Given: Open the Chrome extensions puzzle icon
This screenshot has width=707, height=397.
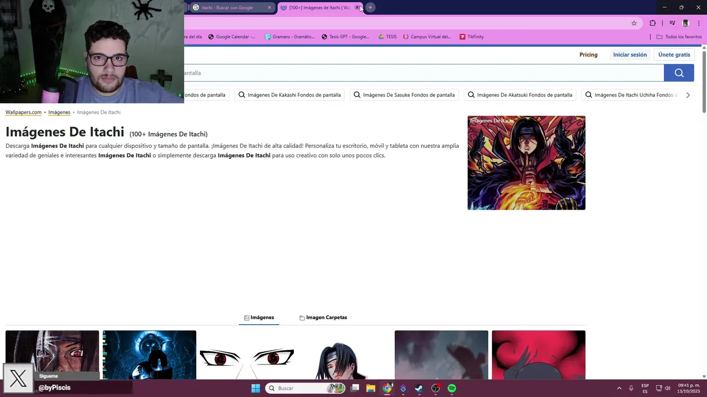Looking at the screenshot, I should click(x=652, y=23).
